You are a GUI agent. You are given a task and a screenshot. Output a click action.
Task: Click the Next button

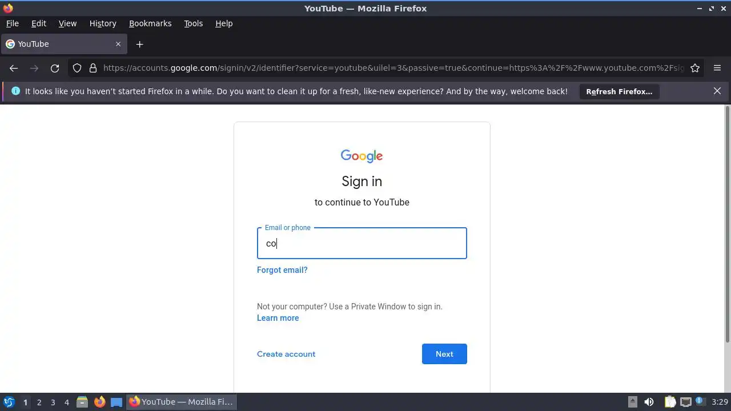click(444, 354)
